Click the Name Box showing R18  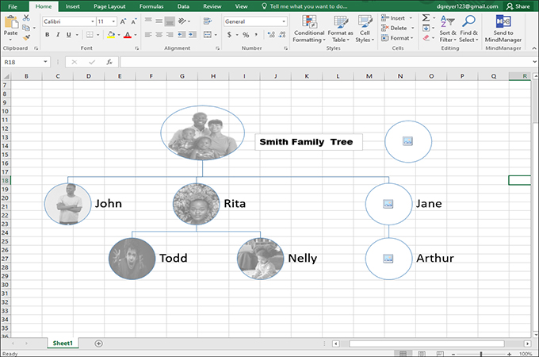25,62
